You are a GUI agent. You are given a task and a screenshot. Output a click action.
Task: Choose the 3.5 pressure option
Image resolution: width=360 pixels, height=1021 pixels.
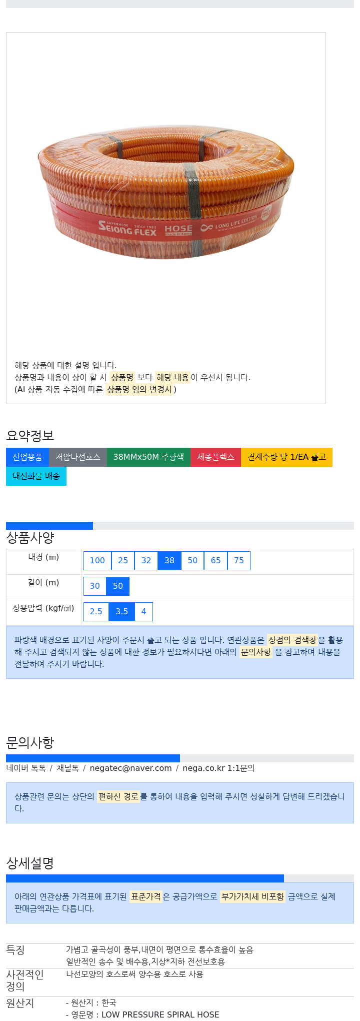coord(122,612)
